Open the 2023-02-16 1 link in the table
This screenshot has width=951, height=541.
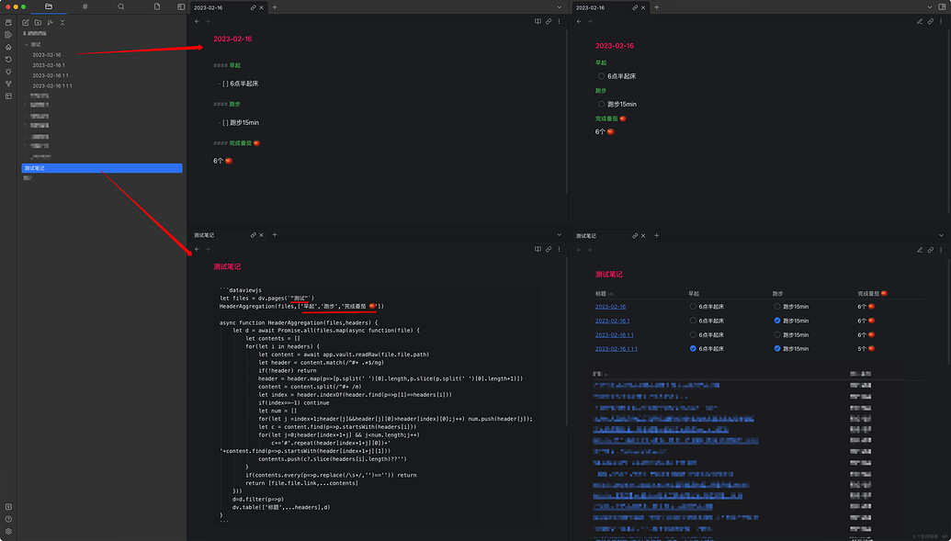(x=613, y=321)
